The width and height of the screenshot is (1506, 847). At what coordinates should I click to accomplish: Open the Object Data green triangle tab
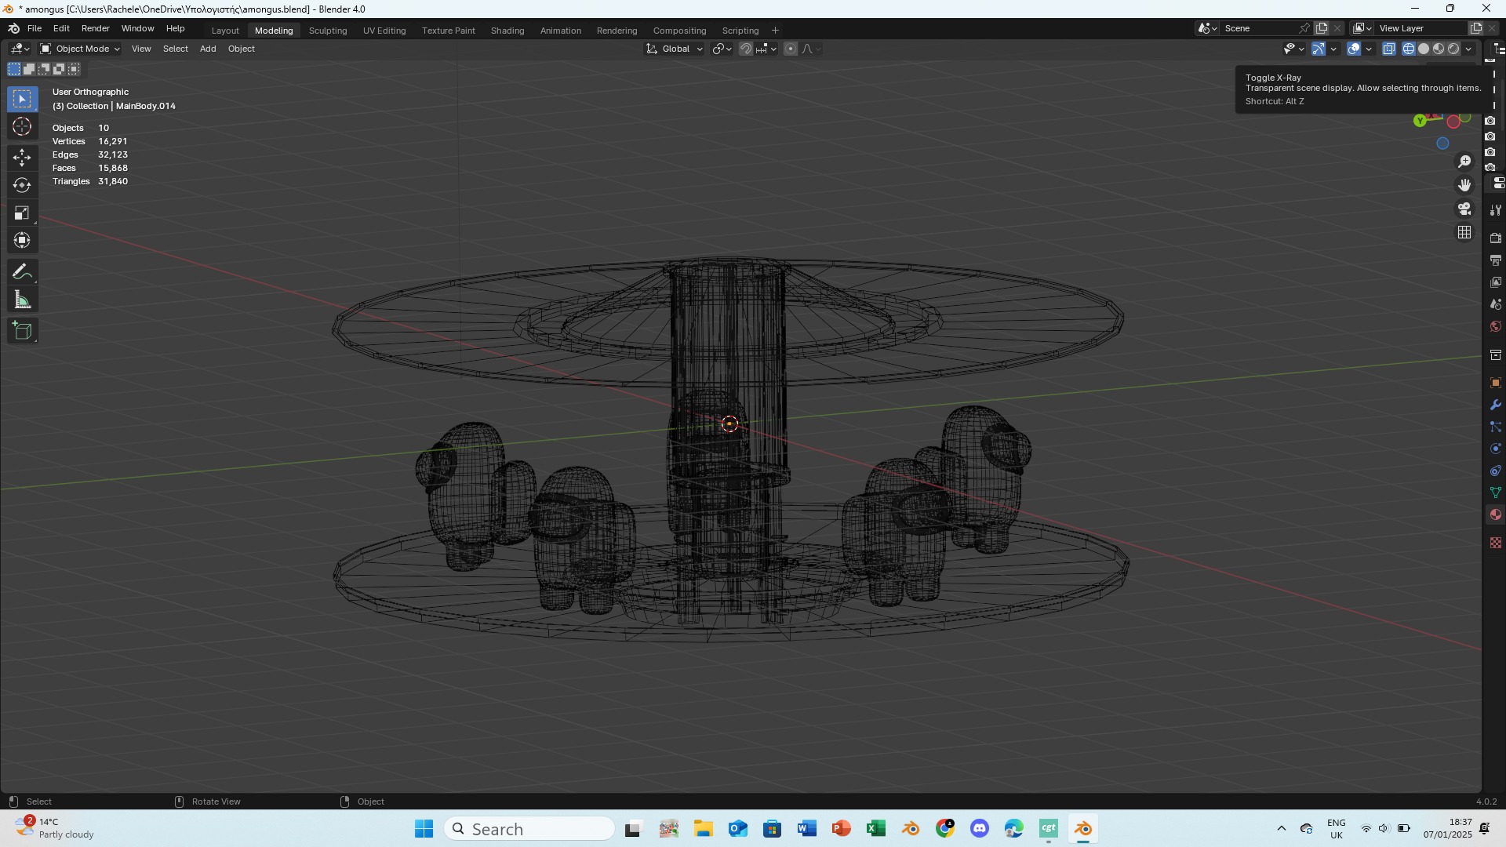coord(1496,493)
